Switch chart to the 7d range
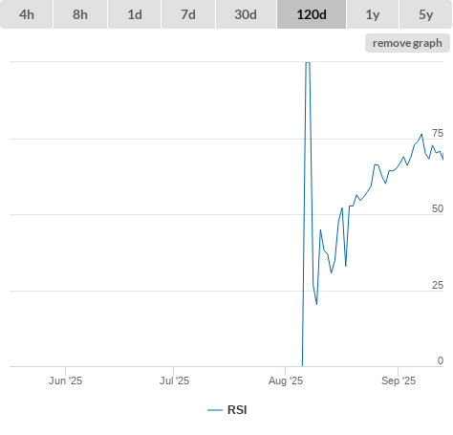Screen dimensions: 453x435 coord(188,14)
